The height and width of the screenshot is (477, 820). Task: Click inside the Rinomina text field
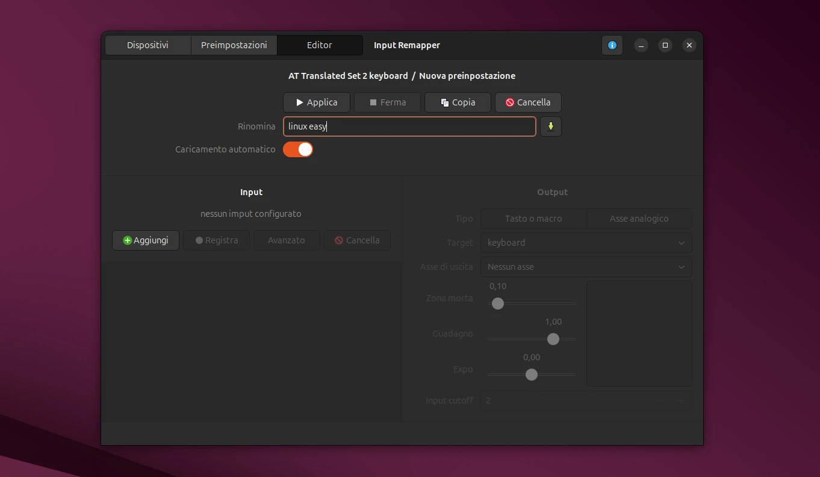409,126
